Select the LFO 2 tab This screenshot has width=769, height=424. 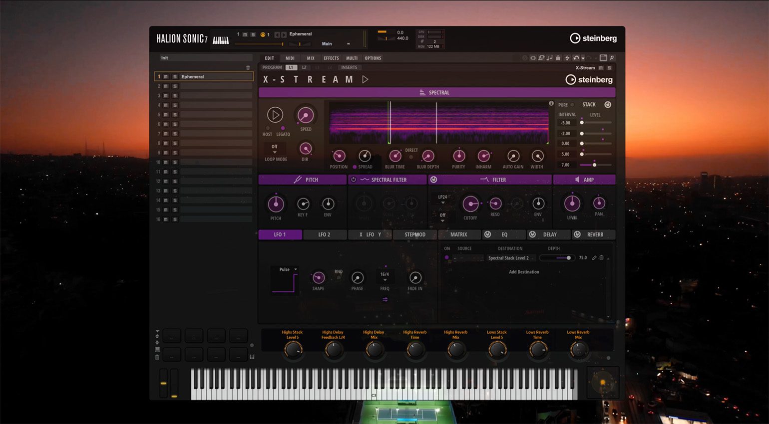[325, 234]
